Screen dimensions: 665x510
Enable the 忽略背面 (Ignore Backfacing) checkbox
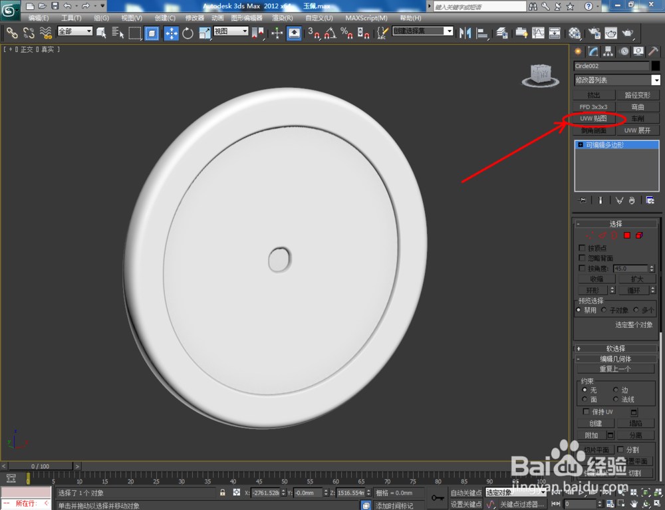click(x=582, y=258)
